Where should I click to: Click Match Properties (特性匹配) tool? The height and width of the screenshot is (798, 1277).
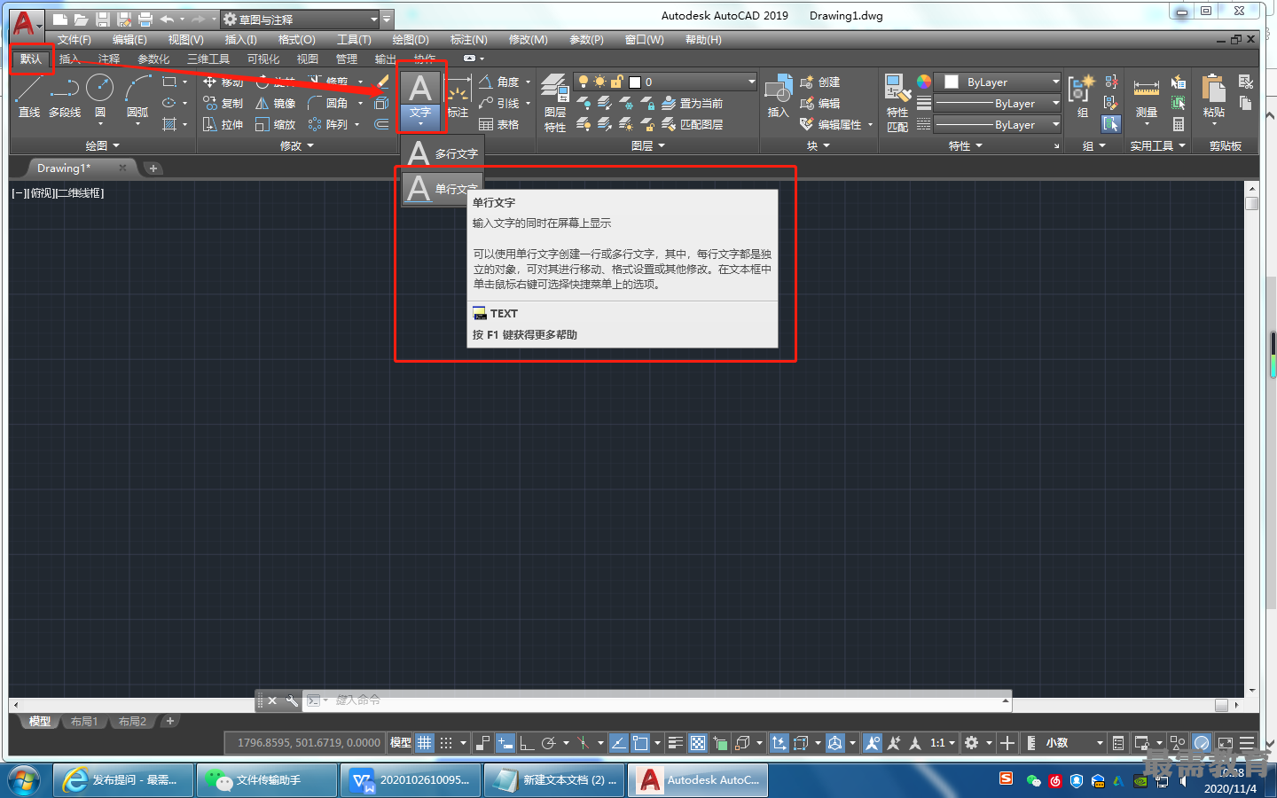click(x=897, y=103)
